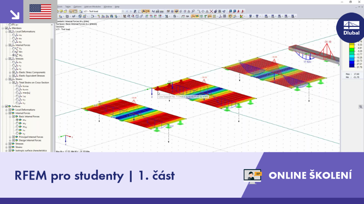Toggle the Members results checkbox

pos(7,28)
